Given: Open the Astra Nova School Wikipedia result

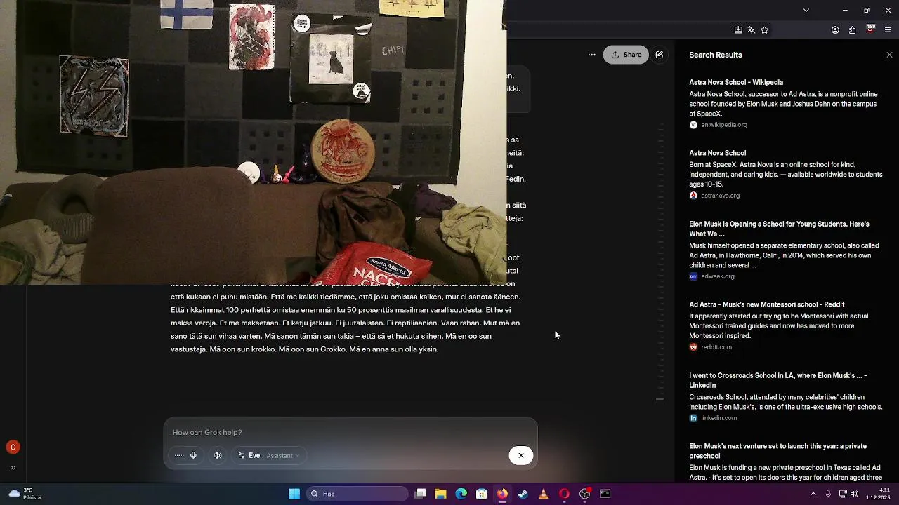Looking at the screenshot, I should tap(735, 82).
